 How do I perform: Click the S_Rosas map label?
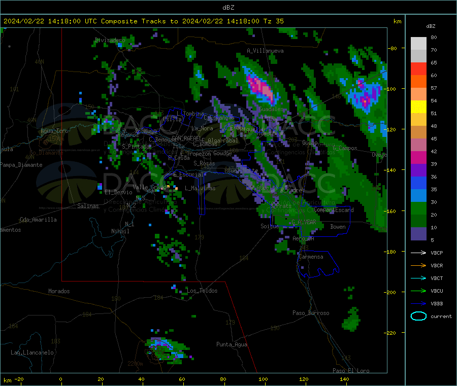(204, 163)
